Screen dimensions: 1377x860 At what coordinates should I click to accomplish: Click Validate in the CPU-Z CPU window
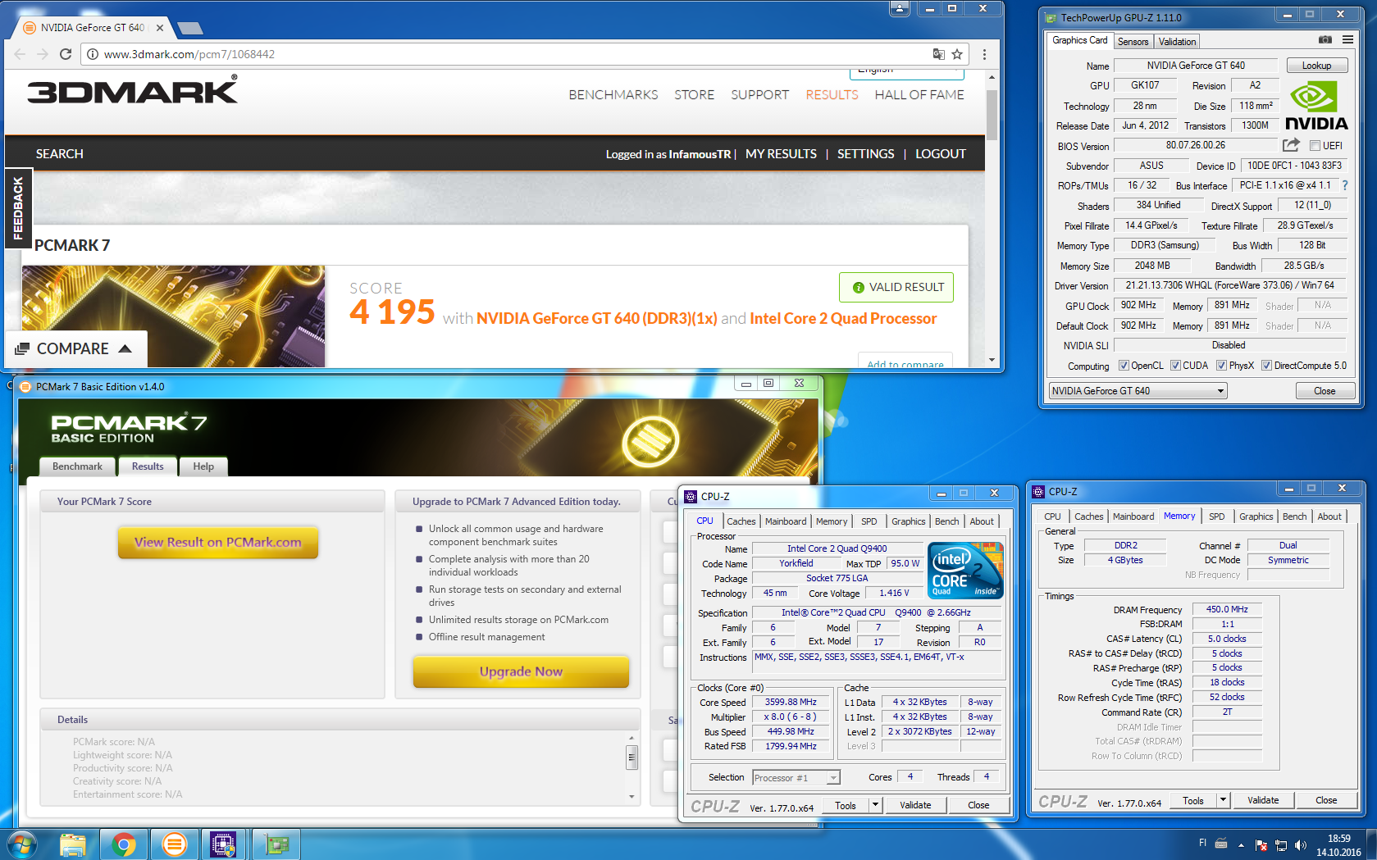(x=914, y=805)
